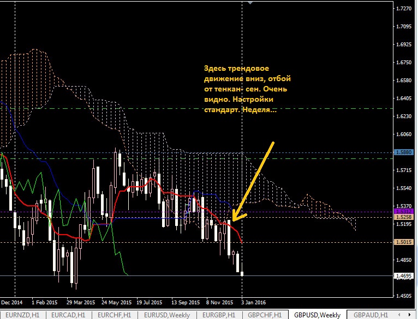Open the EURCAD,H1 chart tab
418x319 pixels.
click(68, 315)
